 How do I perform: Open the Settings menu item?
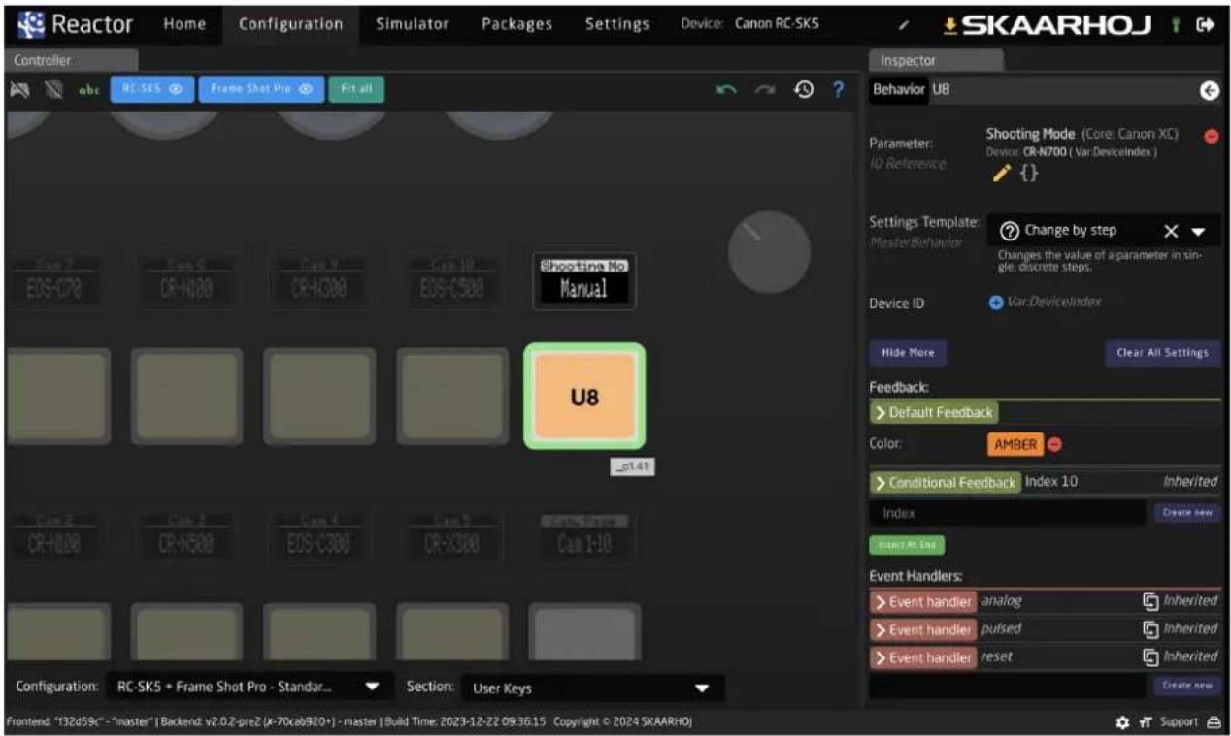click(617, 24)
